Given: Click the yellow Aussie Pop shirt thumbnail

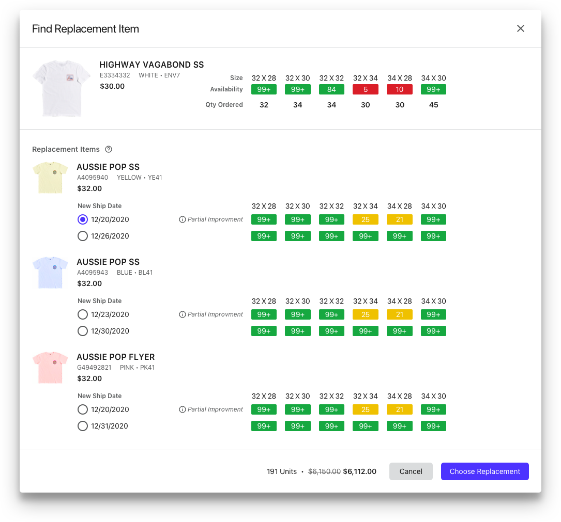Looking at the screenshot, I should click(x=50, y=178).
